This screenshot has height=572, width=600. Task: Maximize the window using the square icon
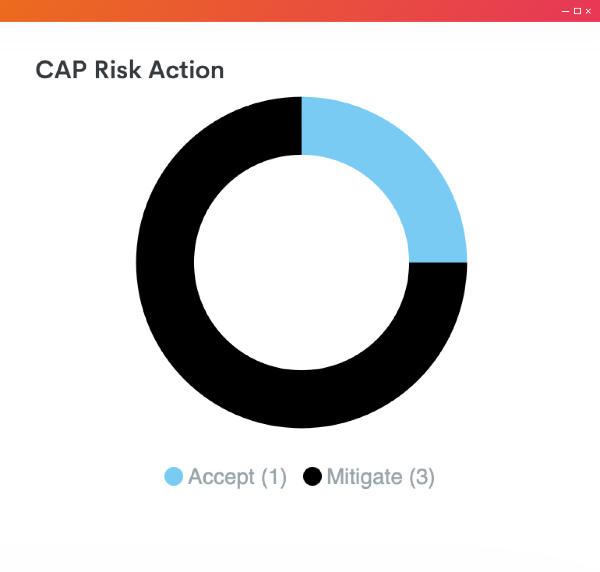click(x=577, y=11)
